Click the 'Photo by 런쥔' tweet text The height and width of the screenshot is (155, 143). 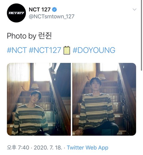[29, 36]
